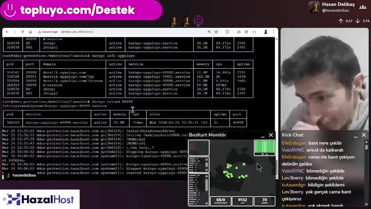371x209 pixels.
Task: Click VulnSVNC username on 'amud da kalkarak'
Action: [293, 150]
